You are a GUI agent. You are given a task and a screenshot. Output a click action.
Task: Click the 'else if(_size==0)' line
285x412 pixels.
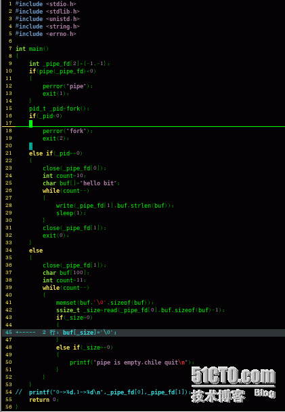tap(85, 348)
